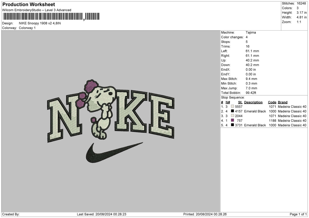Select the purple swatch for thread 757
This screenshot has width=309, height=218.
[233, 121]
